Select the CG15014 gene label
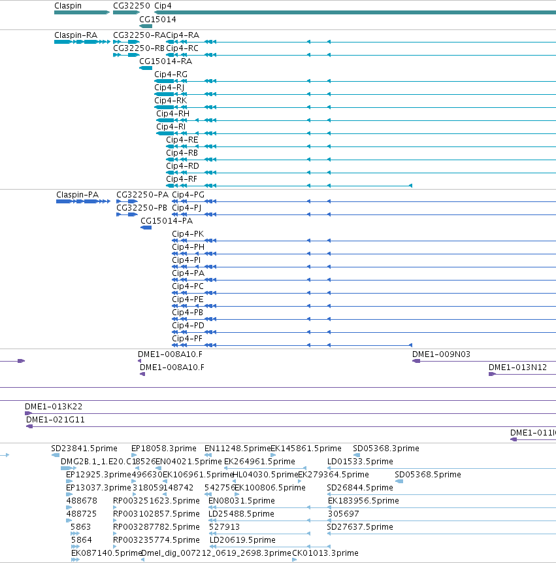The width and height of the screenshot is (556, 563). coord(157,20)
